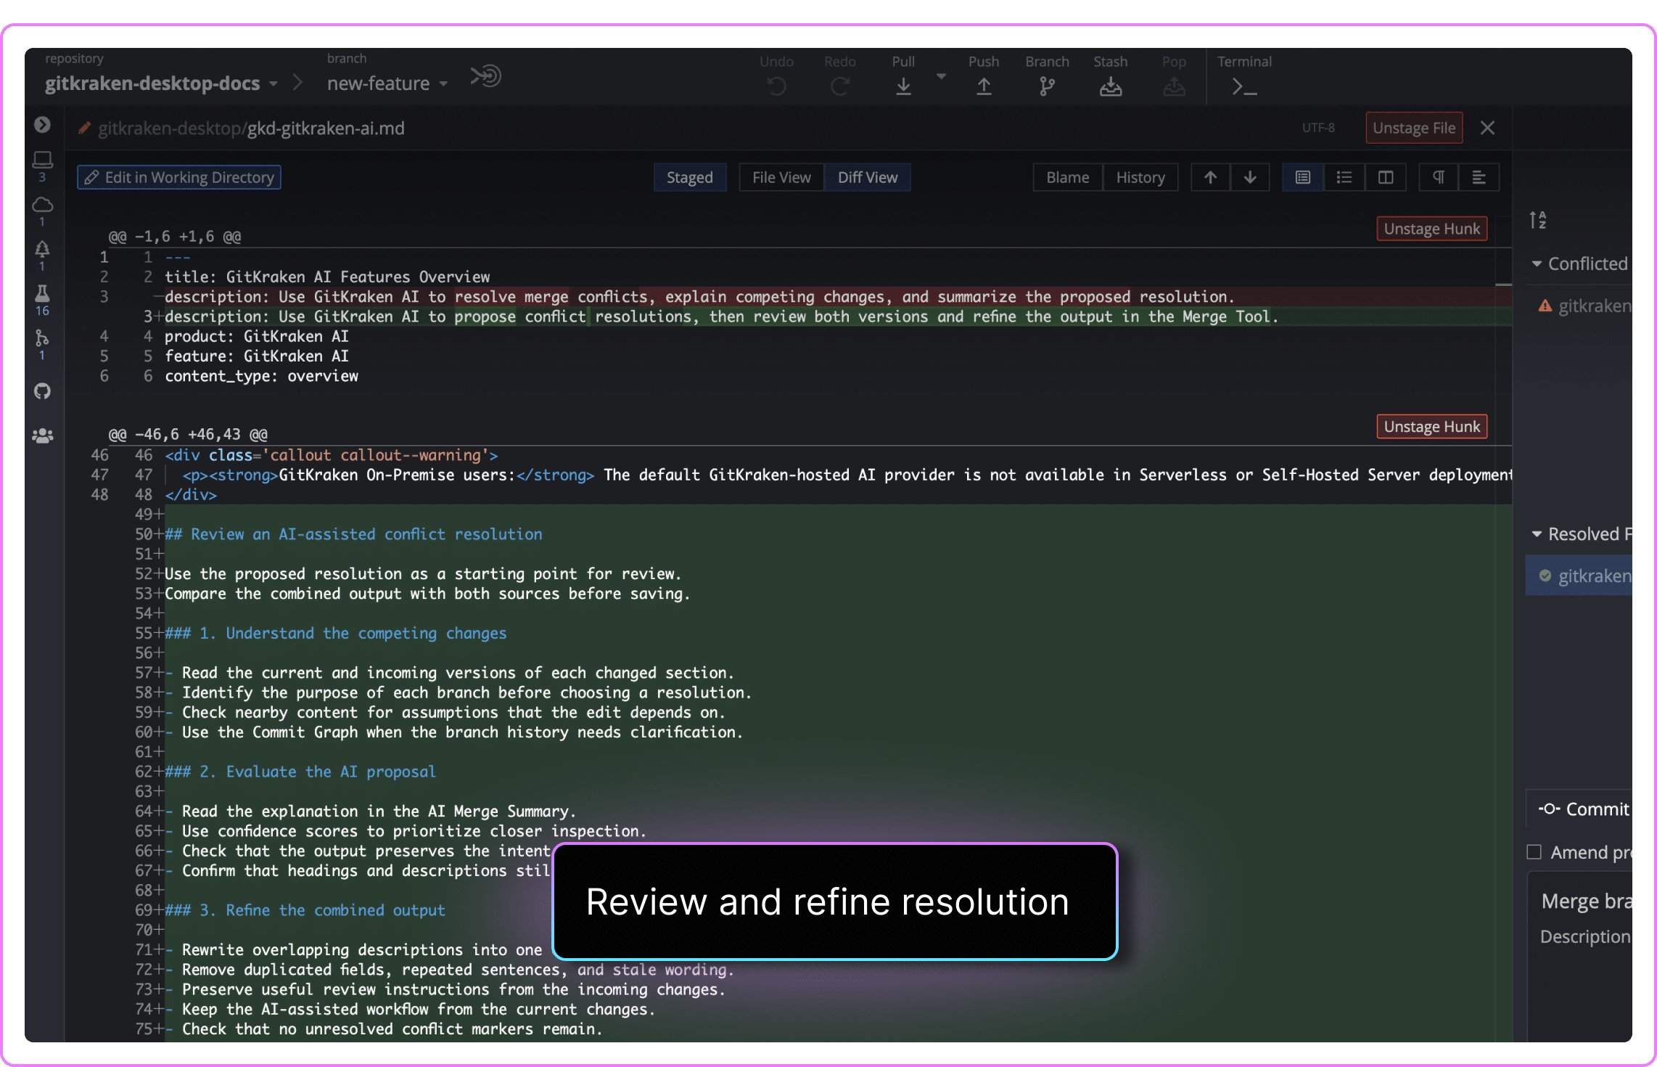1657x1067 pixels.
Task: Expand the left sidebar with the arrow icon
Action: coord(42,125)
